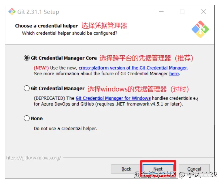
Task: Click the disabled maximize button
Action: pyautogui.click(x=182, y=12)
